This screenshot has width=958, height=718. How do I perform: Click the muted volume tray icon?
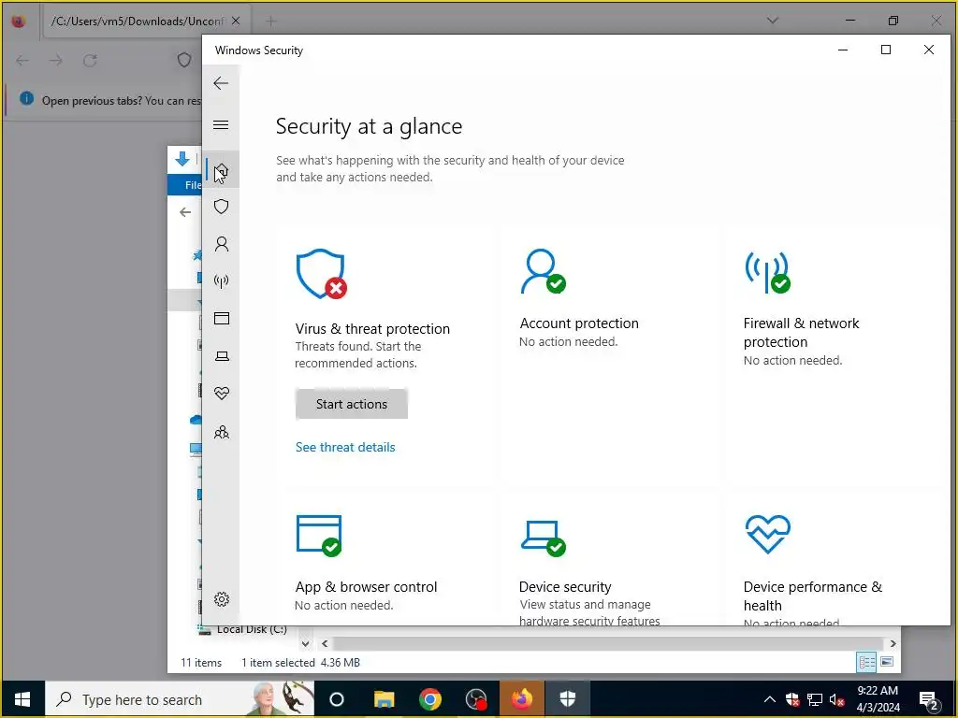[x=836, y=699]
